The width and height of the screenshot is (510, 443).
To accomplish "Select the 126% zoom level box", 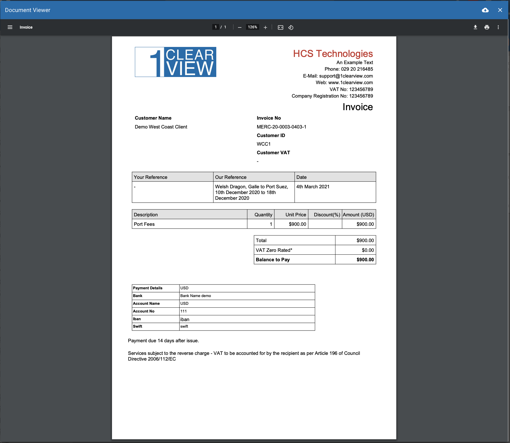I will point(253,27).
